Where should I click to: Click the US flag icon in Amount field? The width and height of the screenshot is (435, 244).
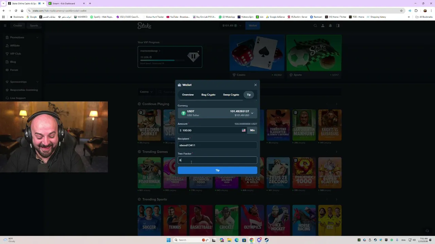point(243,130)
